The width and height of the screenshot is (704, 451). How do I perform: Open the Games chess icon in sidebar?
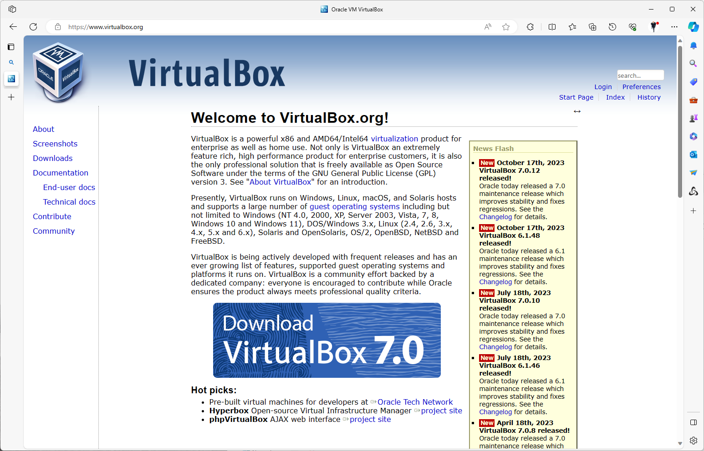[693, 118]
